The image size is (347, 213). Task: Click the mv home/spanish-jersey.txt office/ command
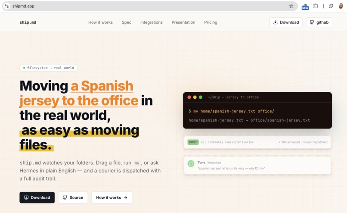tap(234, 111)
